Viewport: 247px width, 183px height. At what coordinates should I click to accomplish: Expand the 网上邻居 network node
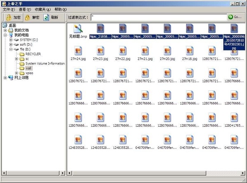coord(5,78)
